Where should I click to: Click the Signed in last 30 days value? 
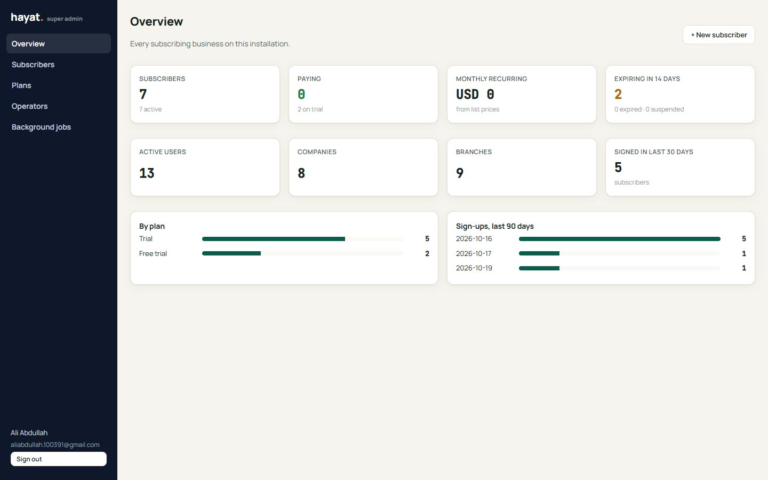point(618,167)
